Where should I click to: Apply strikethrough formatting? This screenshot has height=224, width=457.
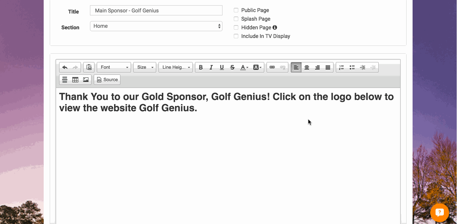tap(232, 67)
